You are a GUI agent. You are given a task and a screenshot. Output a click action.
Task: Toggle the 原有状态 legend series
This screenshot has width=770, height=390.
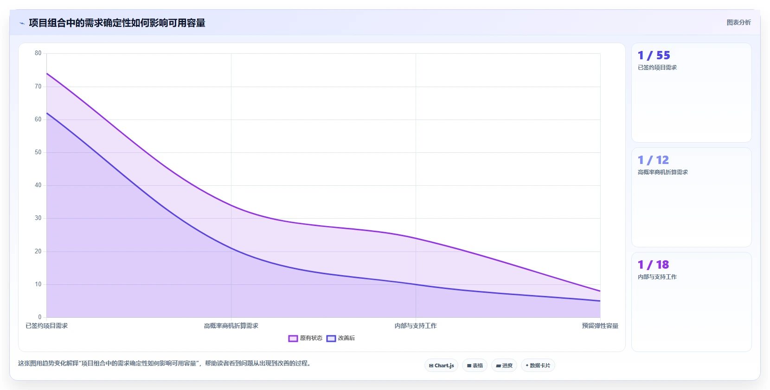pos(305,338)
